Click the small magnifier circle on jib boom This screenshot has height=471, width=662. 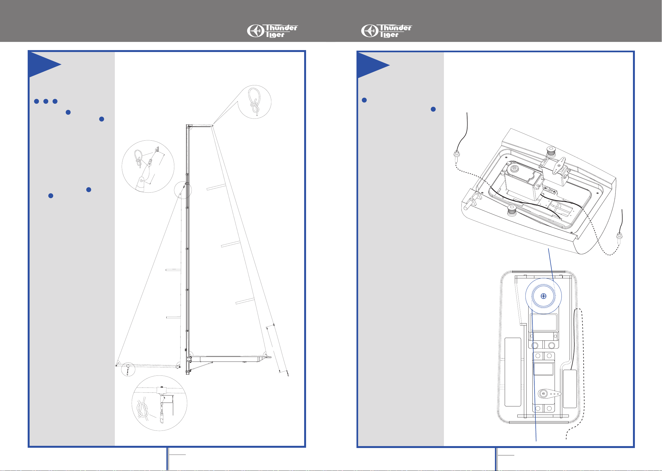[x=128, y=369]
